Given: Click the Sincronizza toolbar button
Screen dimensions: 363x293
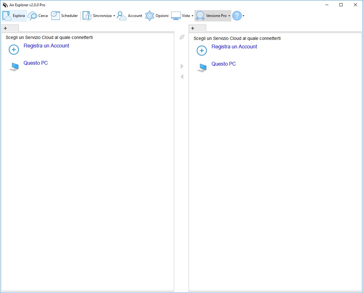Looking at the screenshot, I should 97,16.
